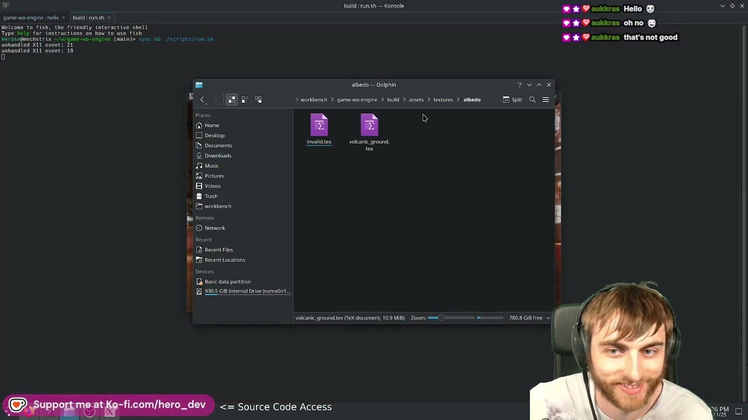Image resolution: width=748 pixels, height=420 pixels.
Task: Switch Dolphin to icons view mode
Action: point(232,100)
